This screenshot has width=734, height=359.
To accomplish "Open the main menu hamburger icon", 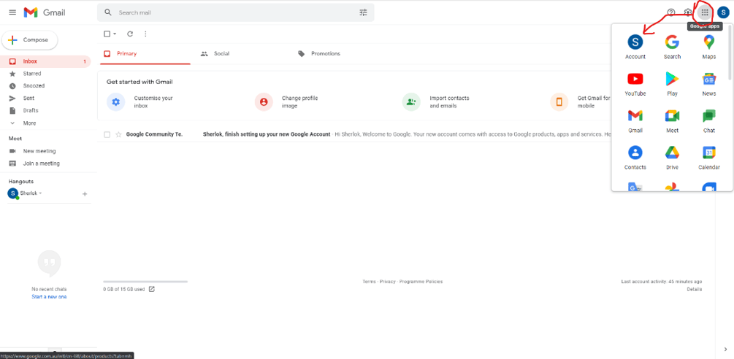I will point(12,12).
